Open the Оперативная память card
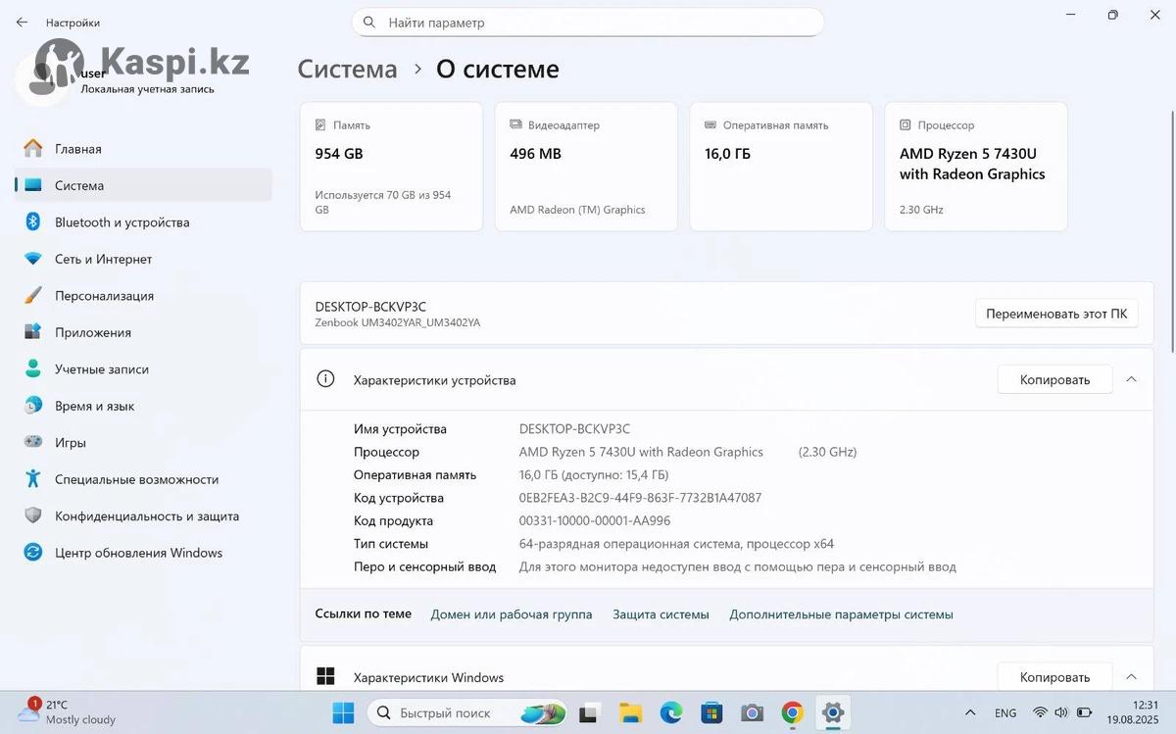Viewport: 1176px width, 734px height. pyautogui.click(x=781, y=167)
